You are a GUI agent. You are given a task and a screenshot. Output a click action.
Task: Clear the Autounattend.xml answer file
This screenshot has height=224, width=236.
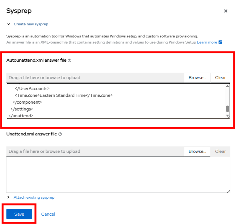(x=220, y=78)
